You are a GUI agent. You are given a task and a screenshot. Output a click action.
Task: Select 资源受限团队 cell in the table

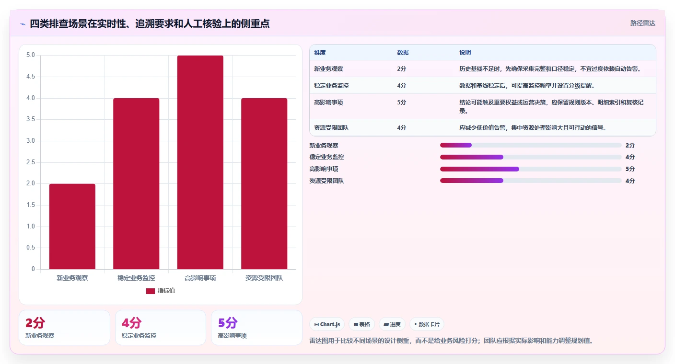[x=331, y=128]
